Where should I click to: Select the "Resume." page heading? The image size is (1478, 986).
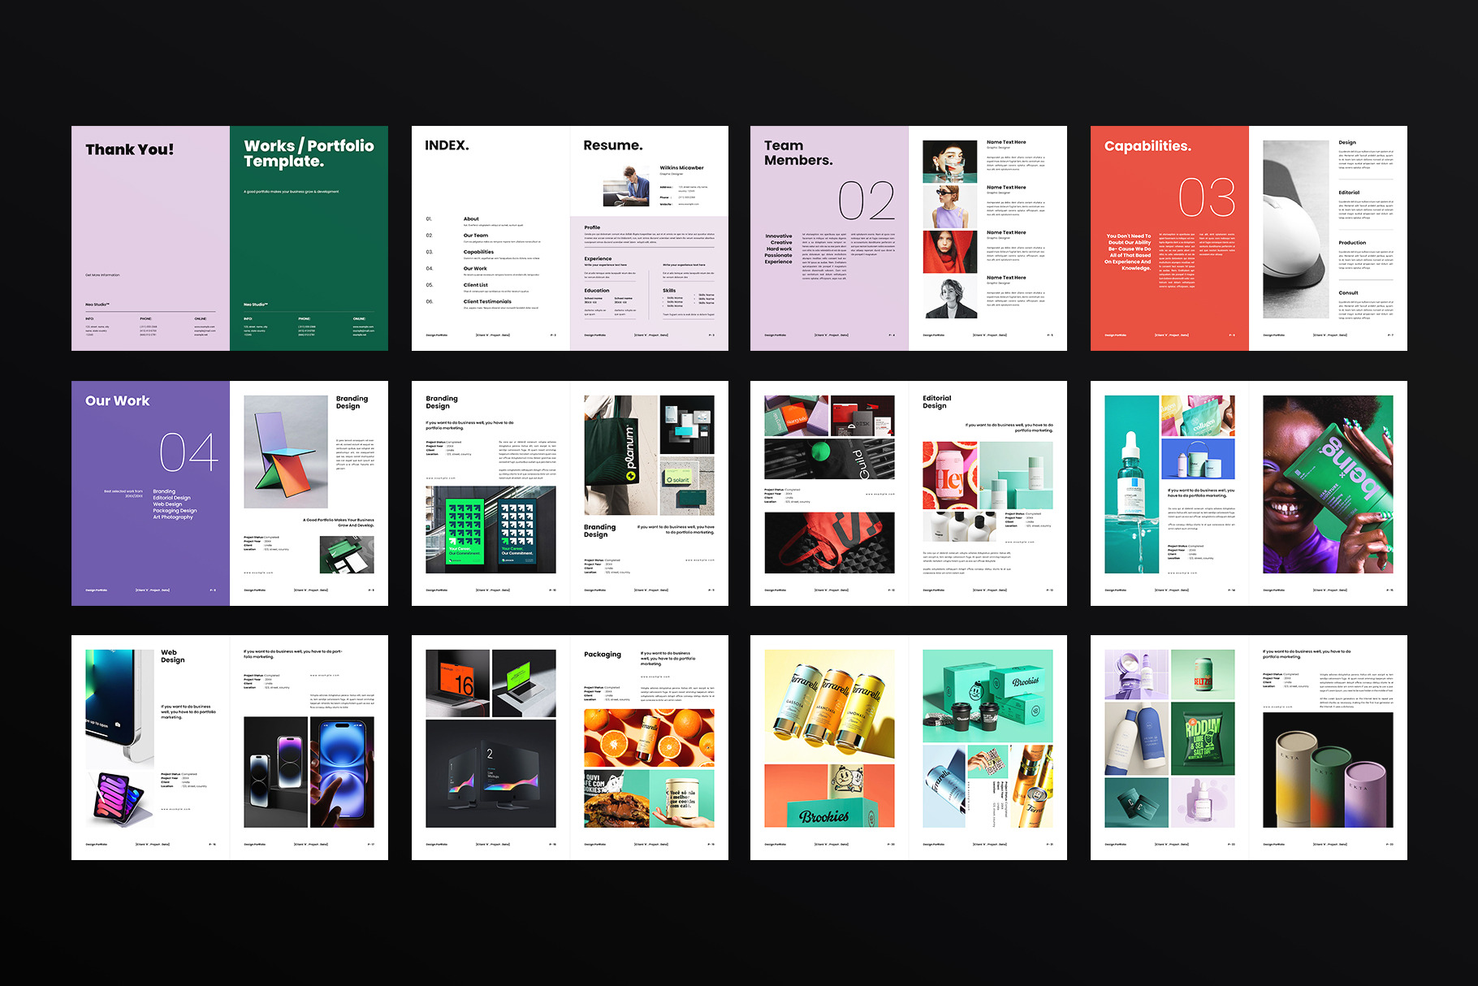tap(612, 145)
